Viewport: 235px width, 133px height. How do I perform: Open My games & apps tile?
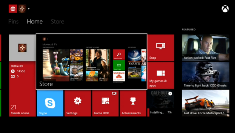point(161,75)
